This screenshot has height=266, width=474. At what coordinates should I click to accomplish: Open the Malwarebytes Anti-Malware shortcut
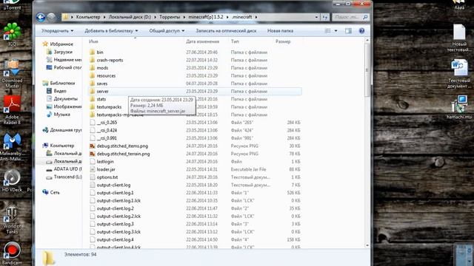tap(12, 147)
